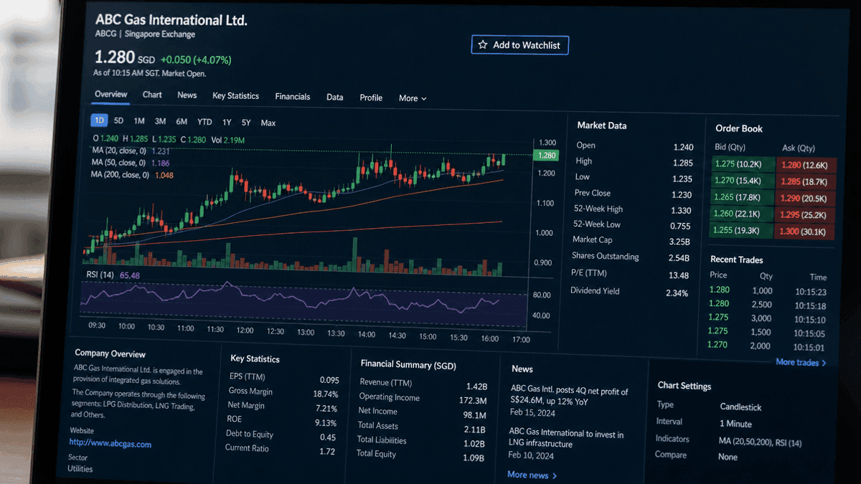Click the bid 1.270 (15.4K) order row

pos(743,181)
